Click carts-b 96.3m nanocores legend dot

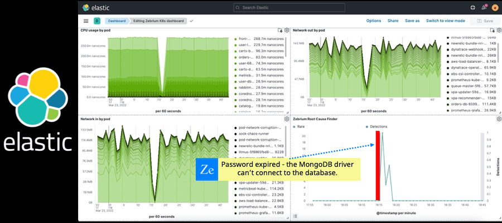tap(235, 51)
